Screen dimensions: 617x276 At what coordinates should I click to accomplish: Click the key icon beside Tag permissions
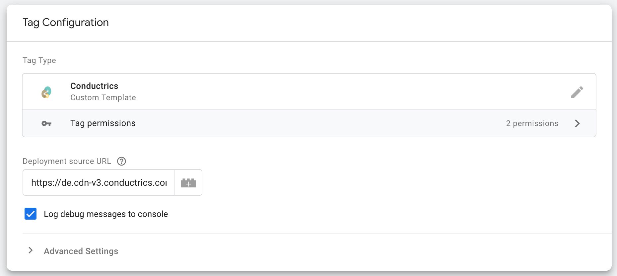click(x=46, y=123)
